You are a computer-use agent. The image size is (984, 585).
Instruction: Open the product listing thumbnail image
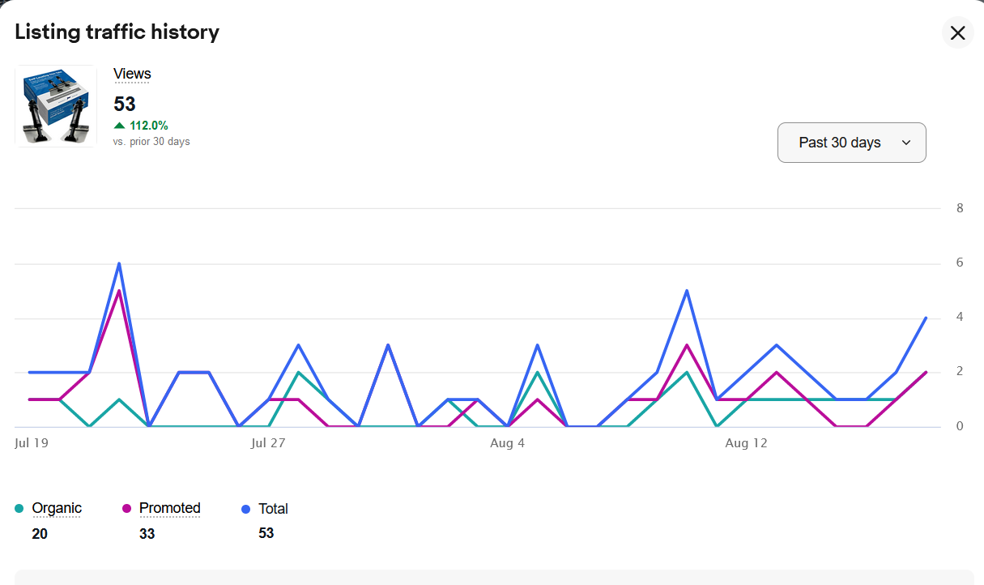[55, 105]
